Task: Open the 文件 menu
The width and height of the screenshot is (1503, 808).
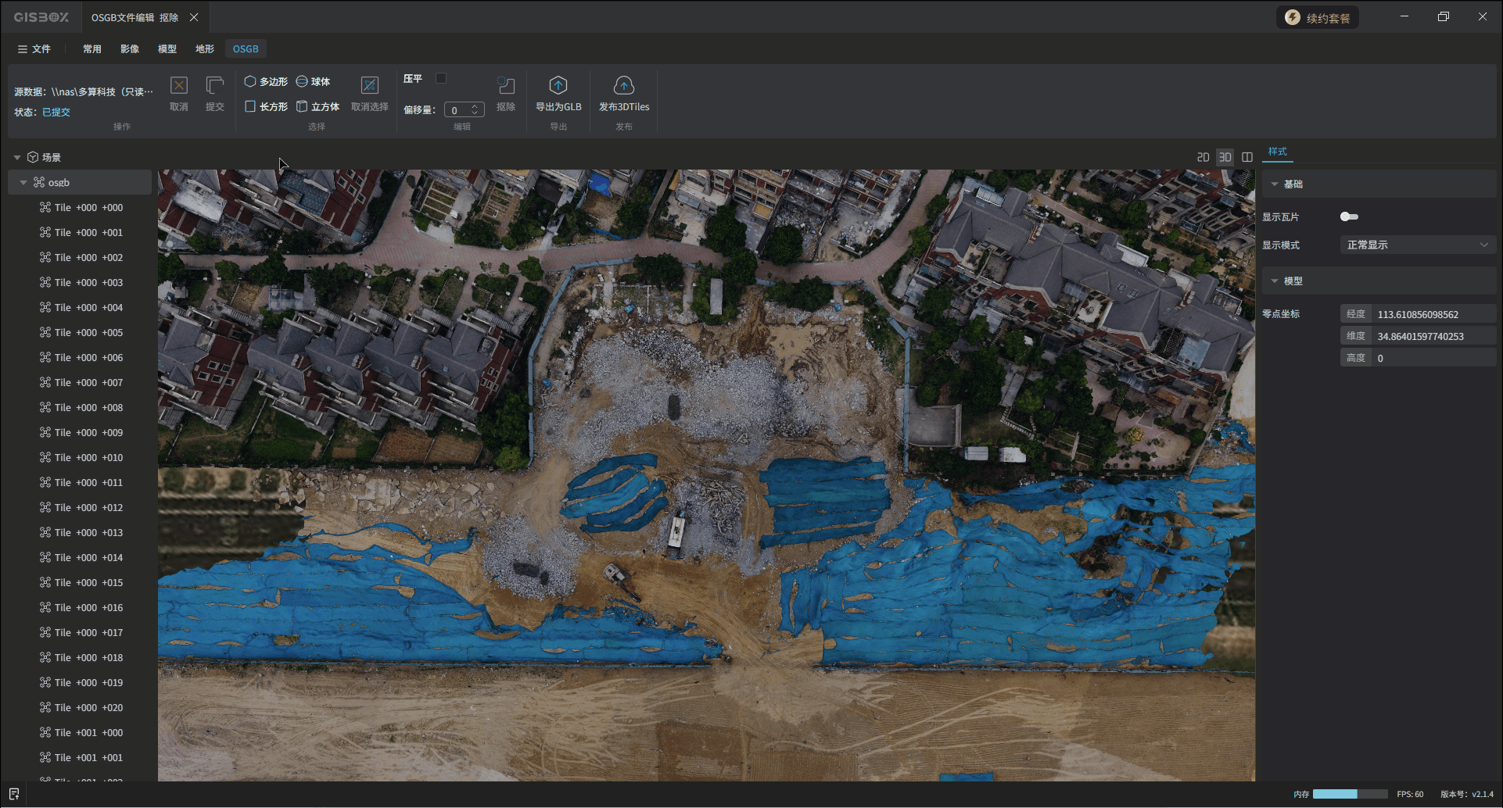Action: click(34, 48)
